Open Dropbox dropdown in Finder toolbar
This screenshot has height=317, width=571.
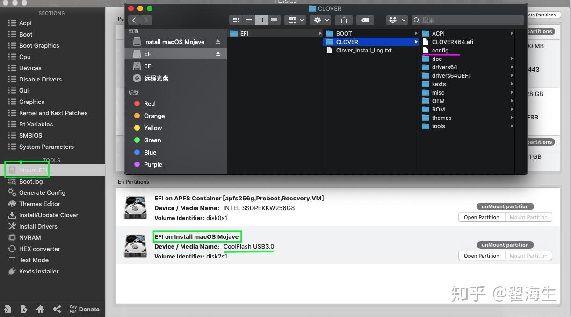[x=396, y=20]
